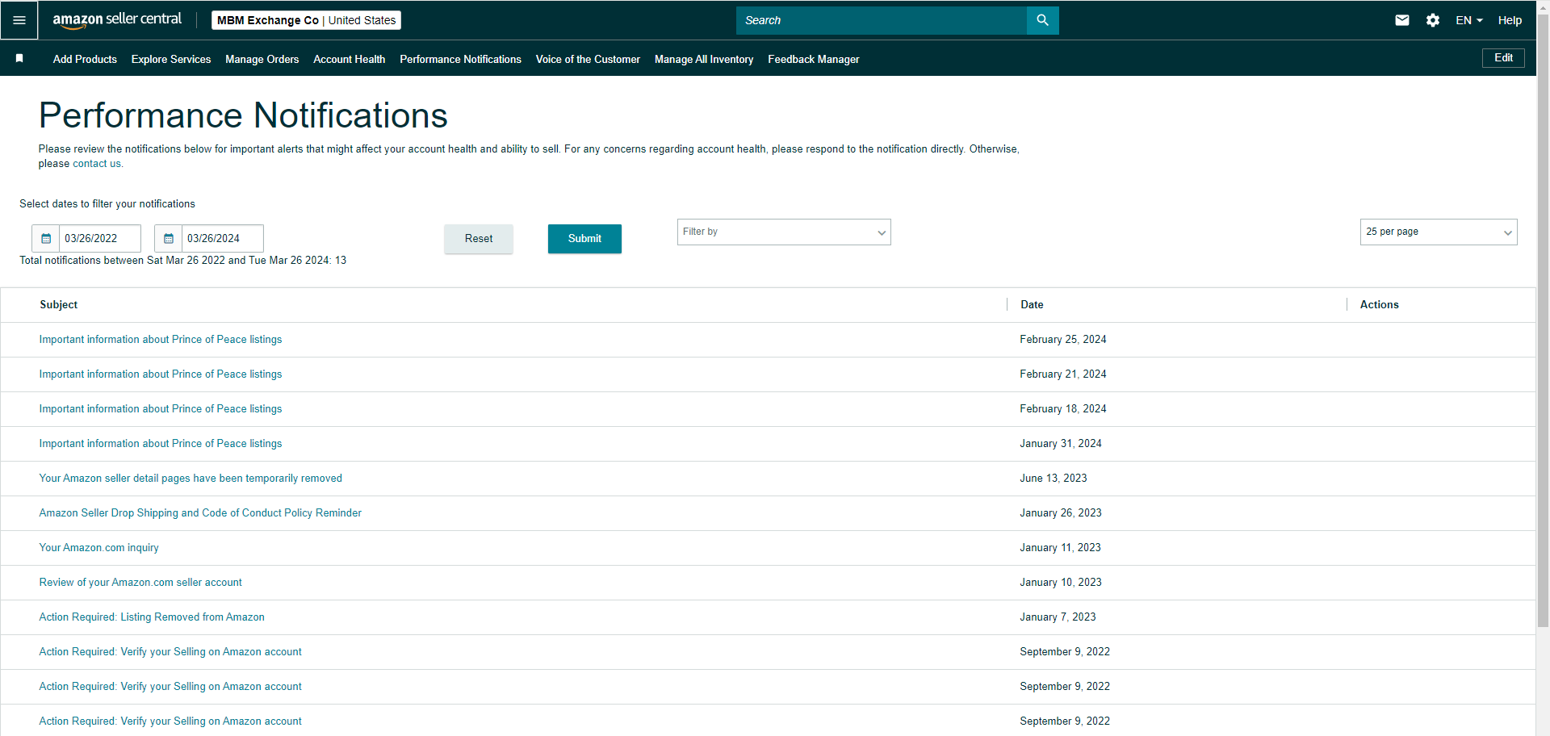Click the search magnifier button

click(1042, 20)
